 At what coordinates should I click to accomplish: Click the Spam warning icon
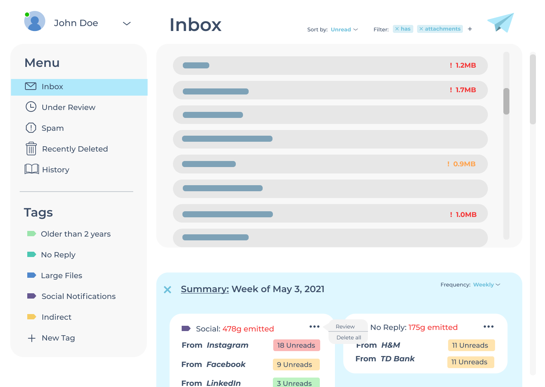pyautogui.click(x=30, y=128)
